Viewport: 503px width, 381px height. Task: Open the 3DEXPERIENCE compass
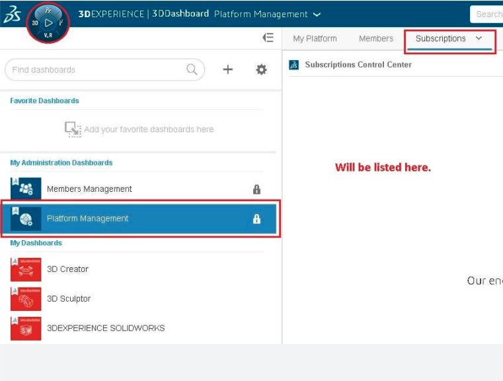pos(48,22)
